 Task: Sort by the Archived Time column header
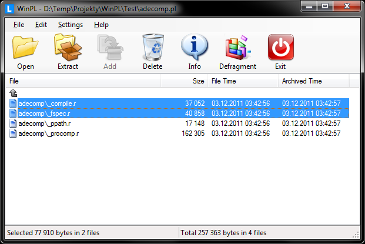click(314, 81)
